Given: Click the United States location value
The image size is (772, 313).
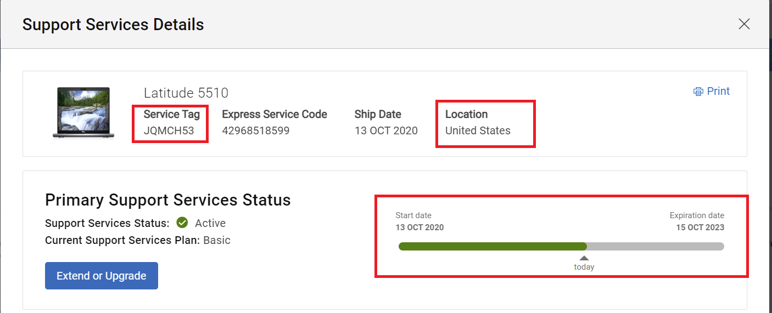Looking at the screenshot, I should [478, 130].
